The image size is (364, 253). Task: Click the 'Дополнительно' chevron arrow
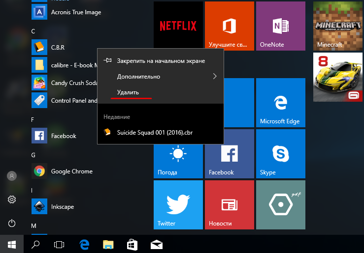pos(215,76)
